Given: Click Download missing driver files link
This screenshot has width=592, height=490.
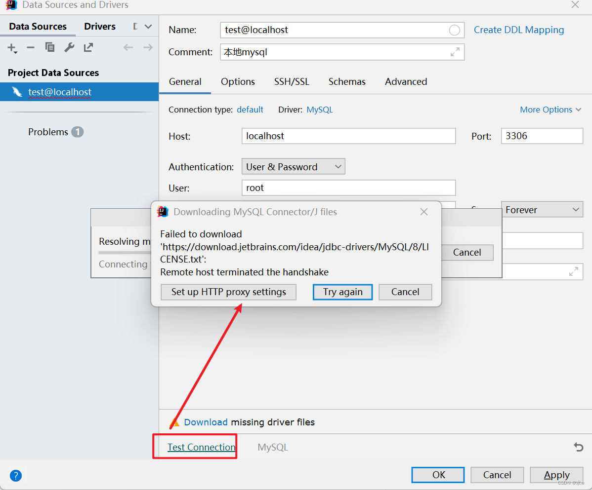Looking at the screenshot, I should [206, 422].
